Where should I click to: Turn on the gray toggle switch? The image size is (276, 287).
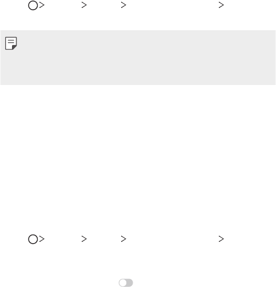[x=126, y=283]
